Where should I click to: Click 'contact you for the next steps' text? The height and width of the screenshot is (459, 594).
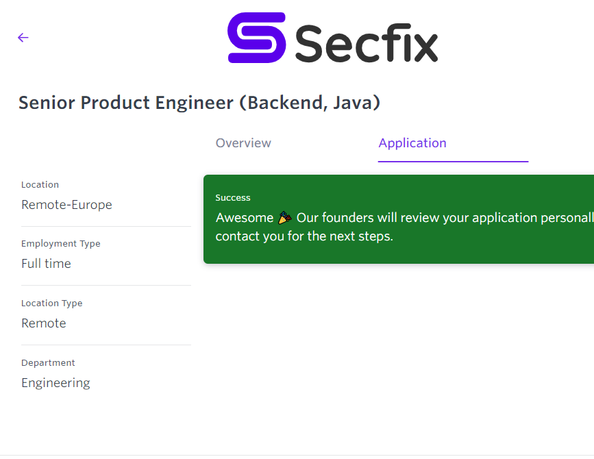tap(304, 237)
